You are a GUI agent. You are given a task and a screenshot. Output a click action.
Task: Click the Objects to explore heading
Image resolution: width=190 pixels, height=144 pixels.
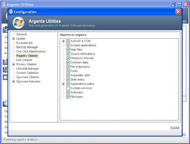73,35
